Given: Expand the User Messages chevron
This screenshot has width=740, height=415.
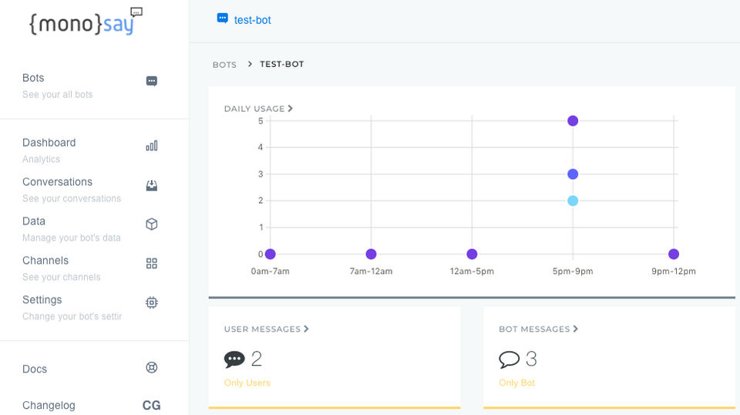Looking at the screenshot, I should coord(306,329).
